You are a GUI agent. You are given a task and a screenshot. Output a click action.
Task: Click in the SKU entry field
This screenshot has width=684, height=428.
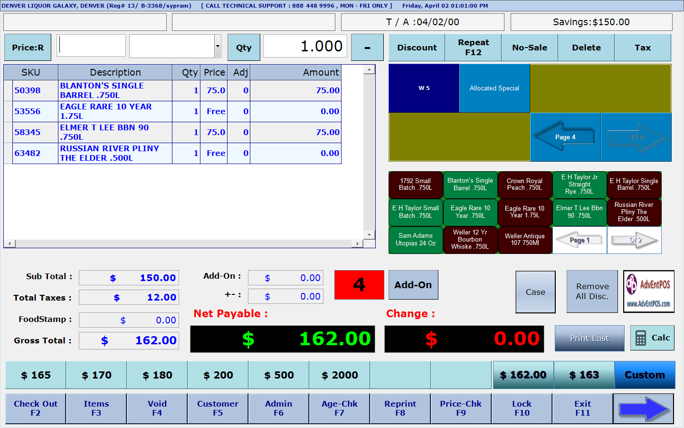click(91, 46)
